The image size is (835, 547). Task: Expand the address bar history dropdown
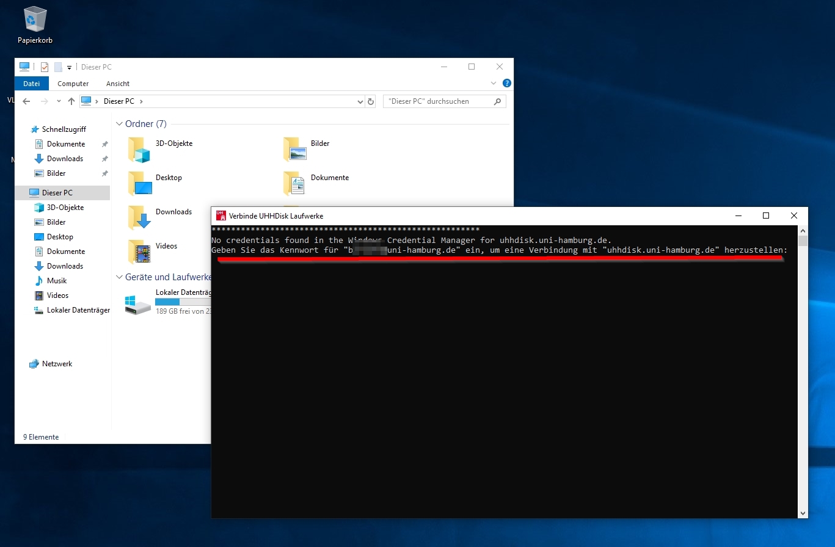360,102
